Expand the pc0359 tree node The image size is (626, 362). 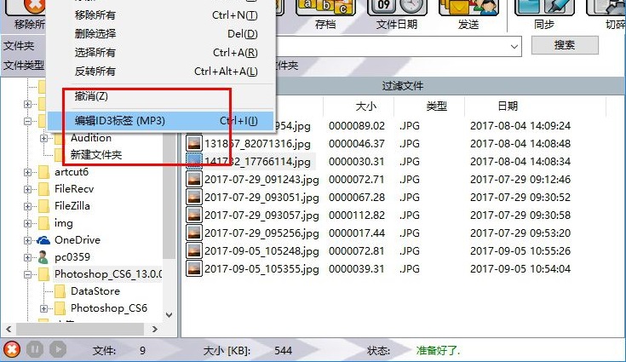(27, 257)
